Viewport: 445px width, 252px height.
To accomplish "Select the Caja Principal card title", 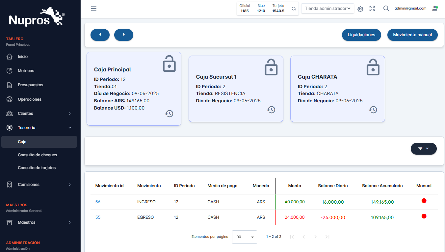I will (x=113, y=70).
